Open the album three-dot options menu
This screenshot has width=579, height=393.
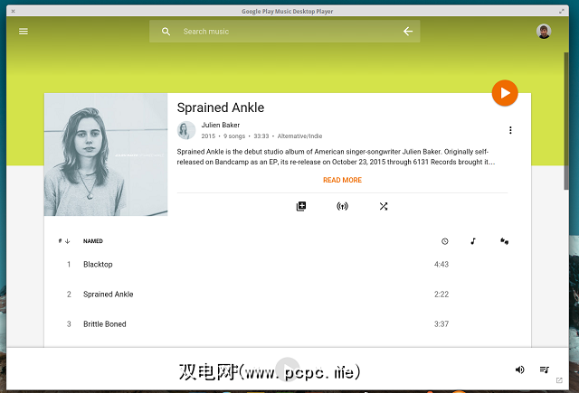pyautogui.click(x=510, y=130)
